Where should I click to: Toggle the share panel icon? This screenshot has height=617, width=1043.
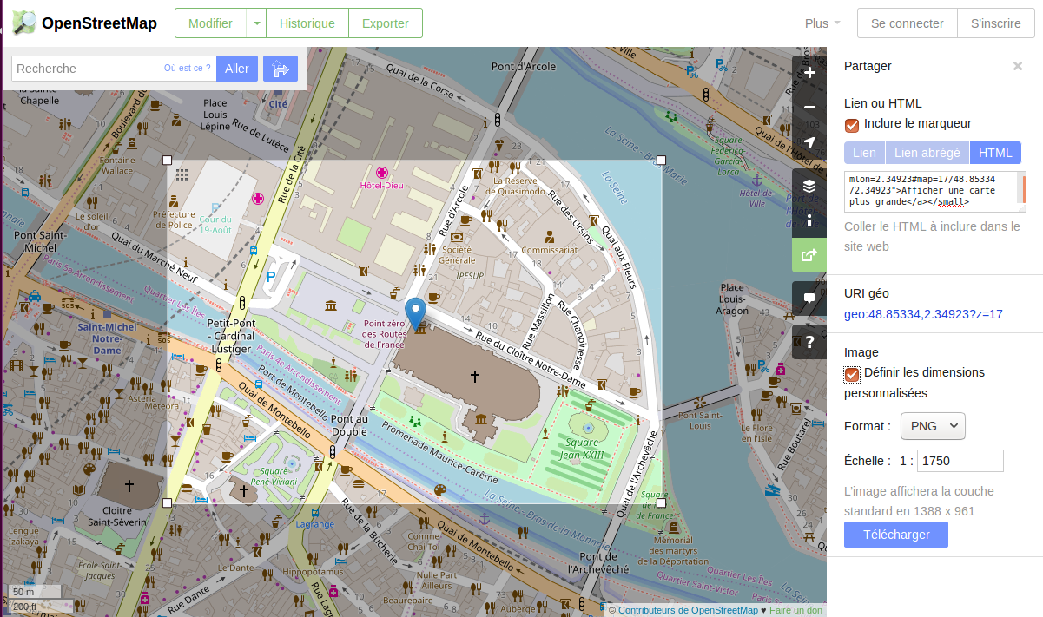[809, 255]
